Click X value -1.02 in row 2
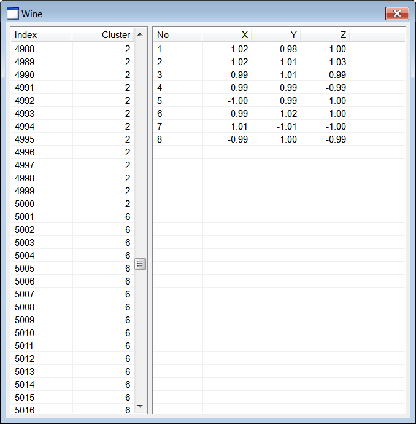 coord(237,62)
